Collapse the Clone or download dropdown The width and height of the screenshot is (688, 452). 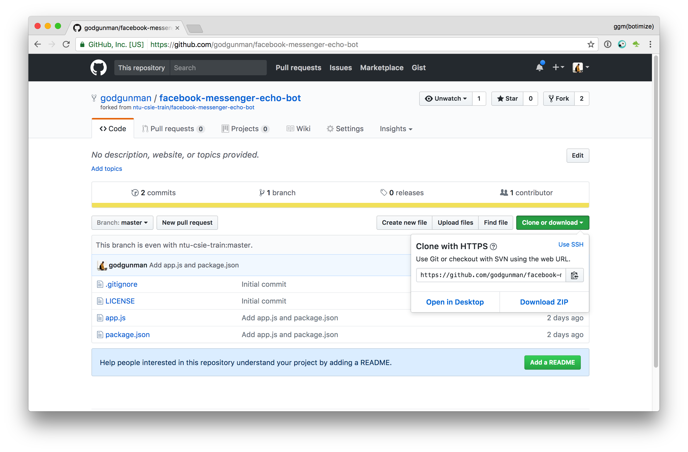point(552,223)
